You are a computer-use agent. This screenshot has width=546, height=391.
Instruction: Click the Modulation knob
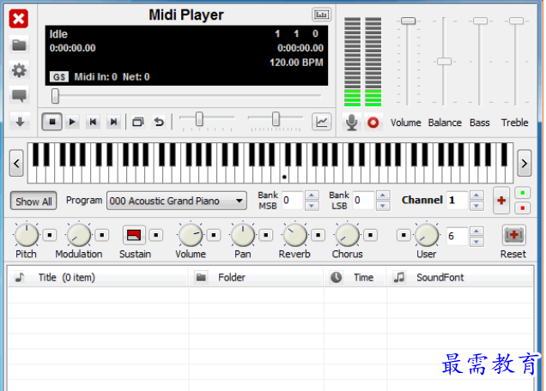click(79, 235)
